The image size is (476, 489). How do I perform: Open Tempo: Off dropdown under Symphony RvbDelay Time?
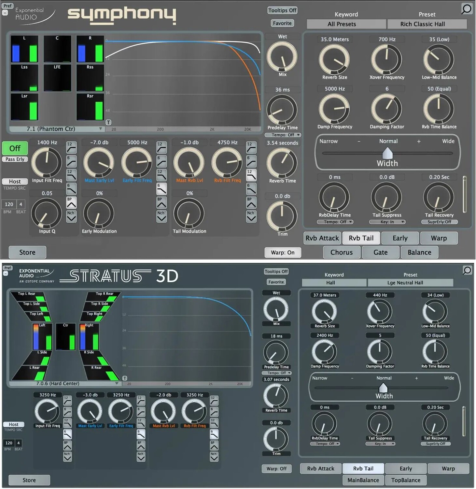point(335,222)
